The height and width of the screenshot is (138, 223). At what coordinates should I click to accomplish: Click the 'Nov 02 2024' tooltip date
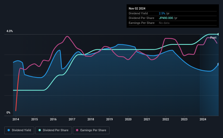(137, 8)
